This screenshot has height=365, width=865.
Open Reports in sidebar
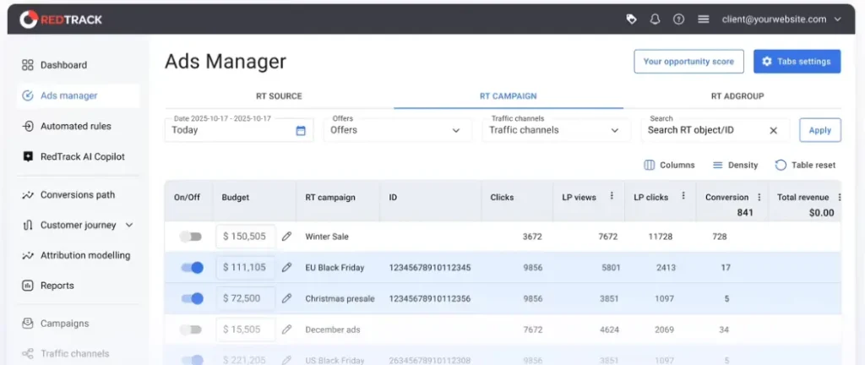(57, 286)
